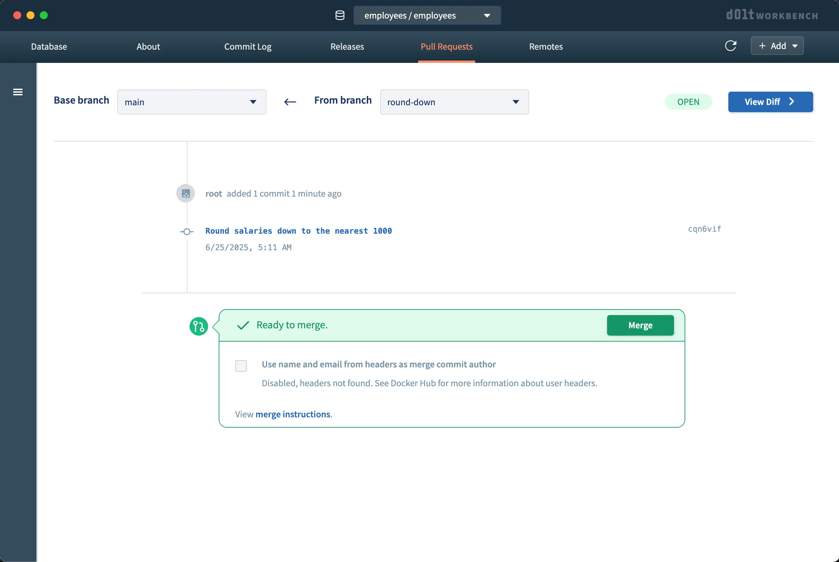This screenshot has height=562, width=839.
Task: Click the OPEN status badge
Action: click(x=688, y=101)
